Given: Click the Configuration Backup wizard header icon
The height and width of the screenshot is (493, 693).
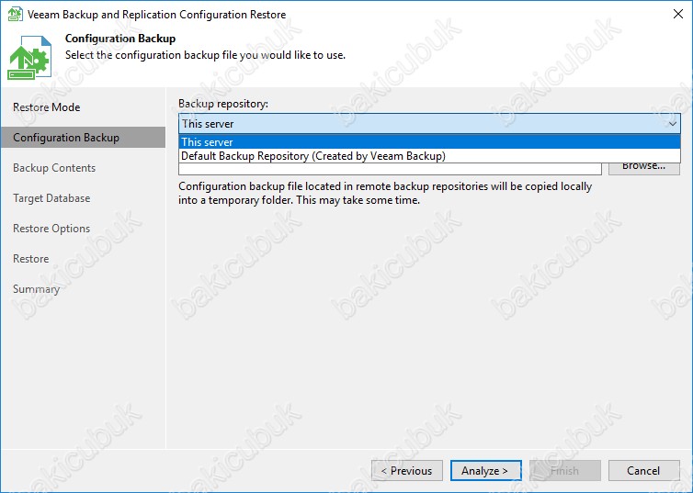Looking at the screenshot, I should coord(29,58).
